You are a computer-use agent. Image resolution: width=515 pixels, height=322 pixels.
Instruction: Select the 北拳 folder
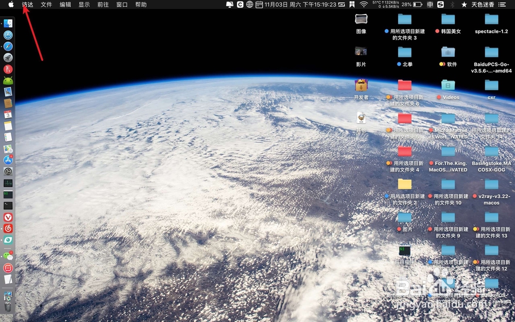405,52
